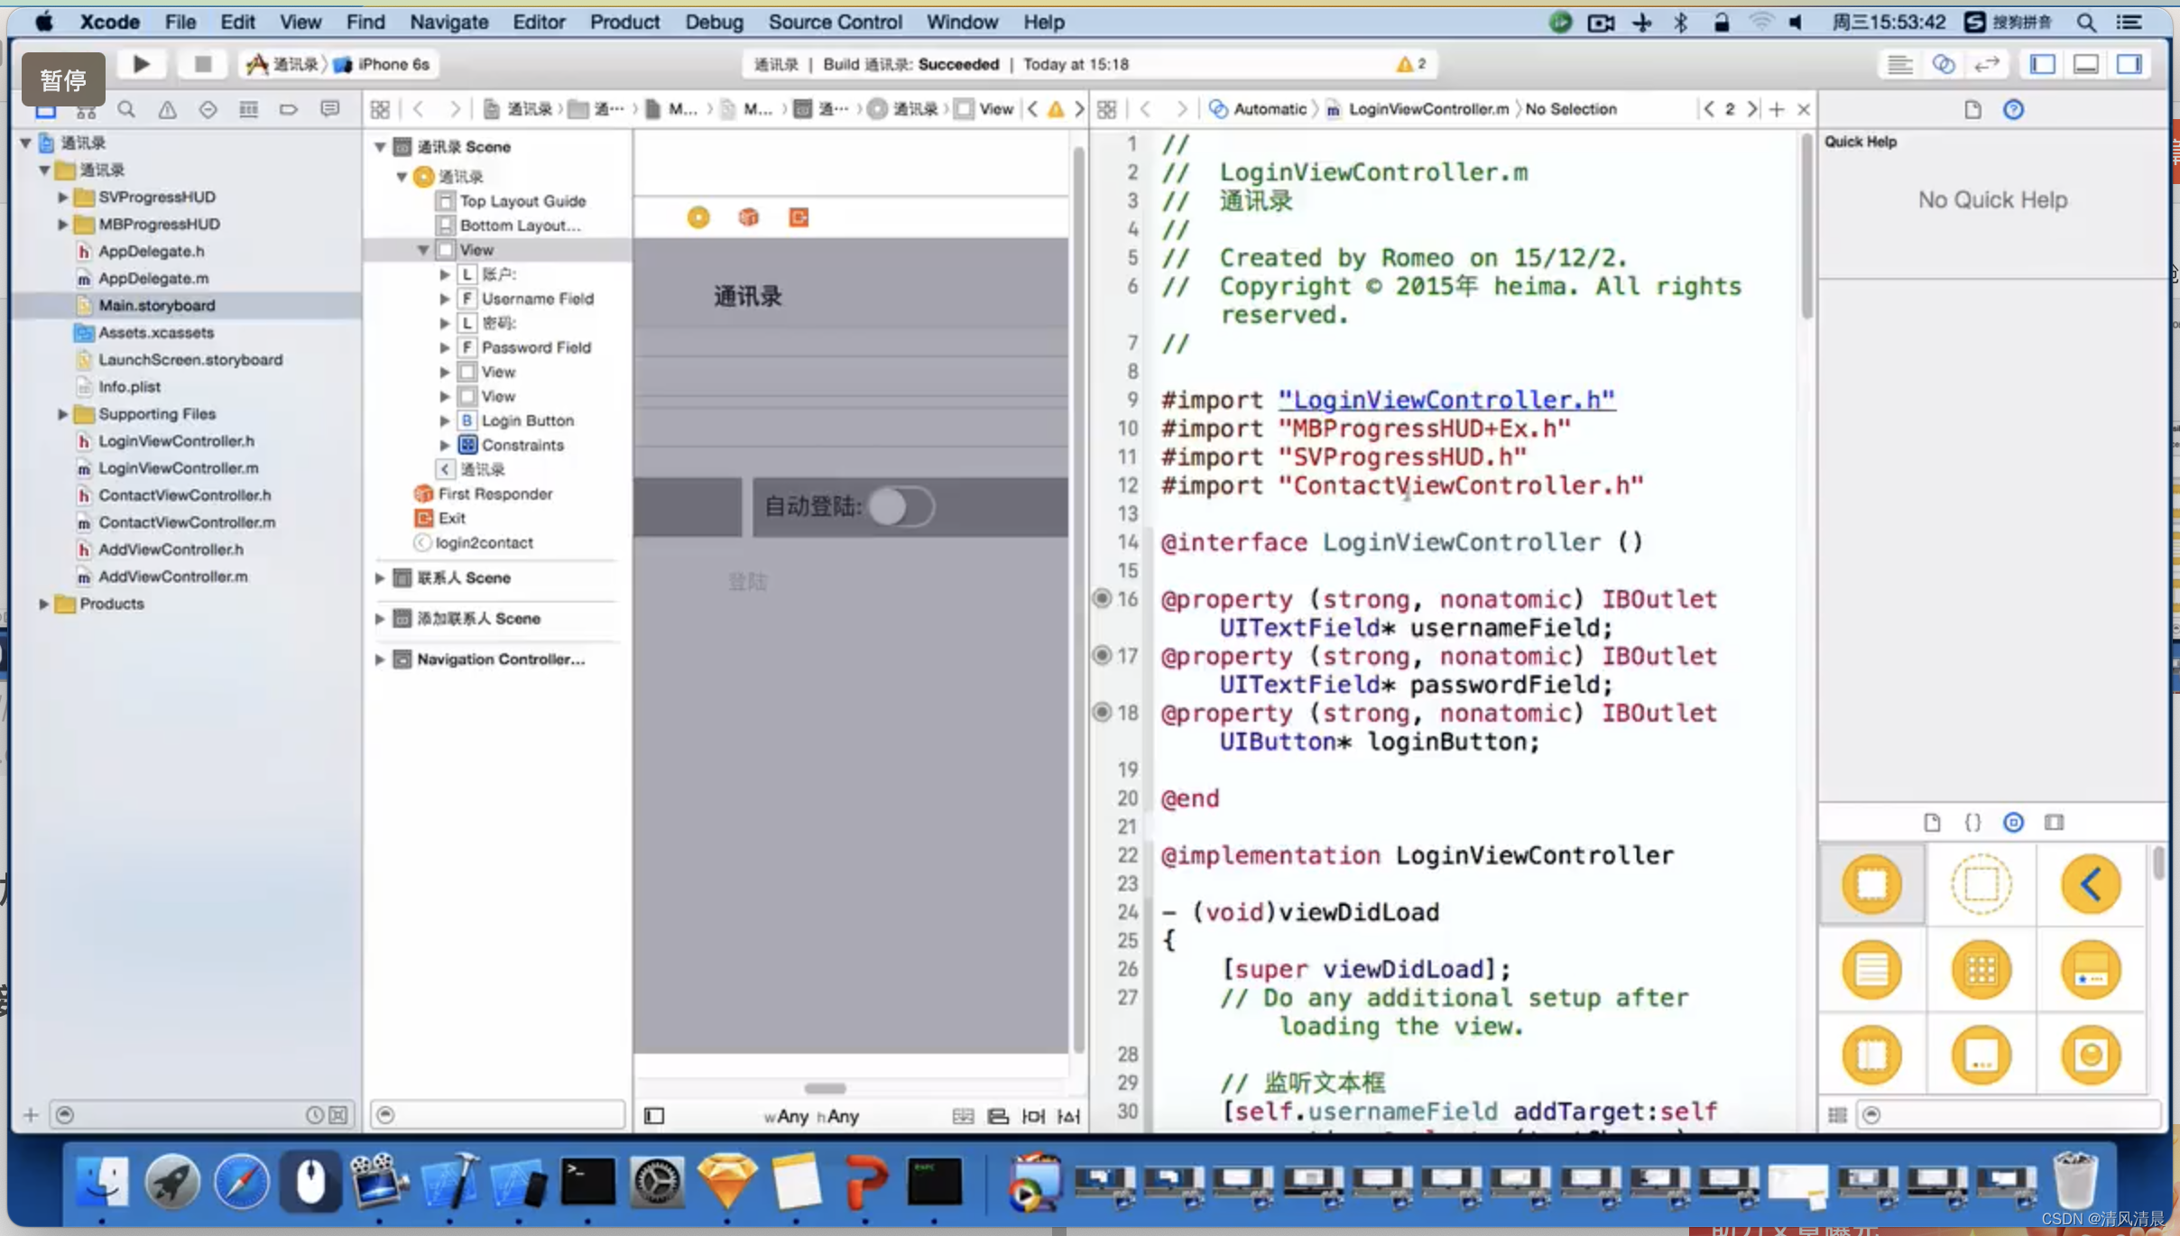Viewport: 2180px width, 1236px height.
Task: Toggle the 自动登陆 switch in storyboard
Action: point(900,506)
